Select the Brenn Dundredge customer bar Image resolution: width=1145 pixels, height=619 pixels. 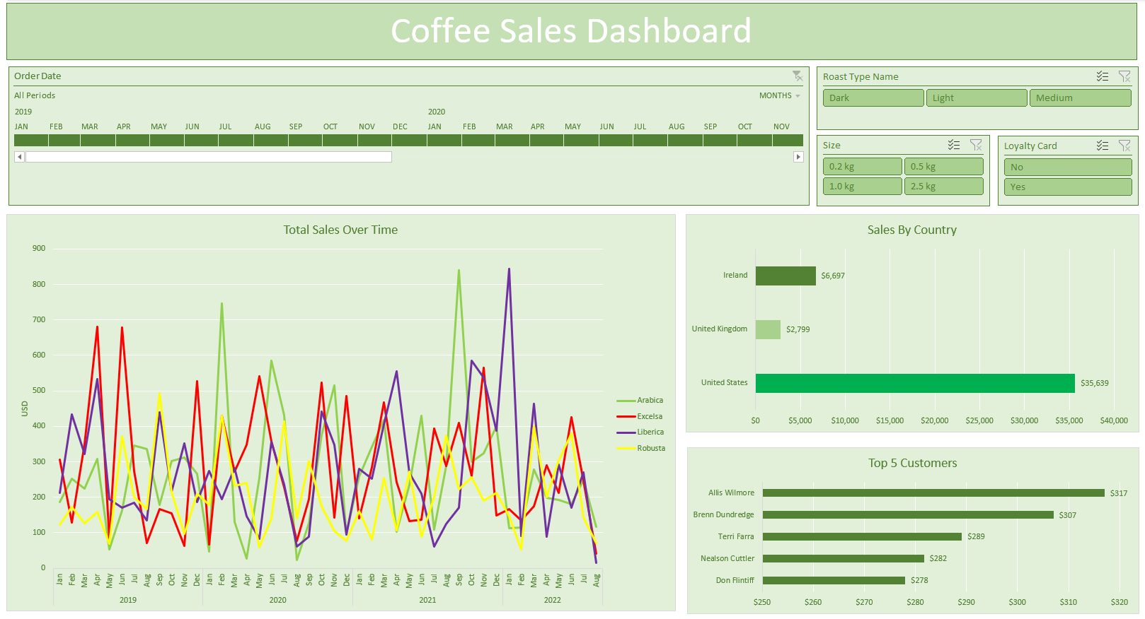point(908,515)
